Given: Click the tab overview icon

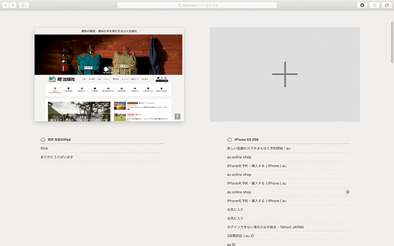Looking at the screenshot, I should coord(387,5).
